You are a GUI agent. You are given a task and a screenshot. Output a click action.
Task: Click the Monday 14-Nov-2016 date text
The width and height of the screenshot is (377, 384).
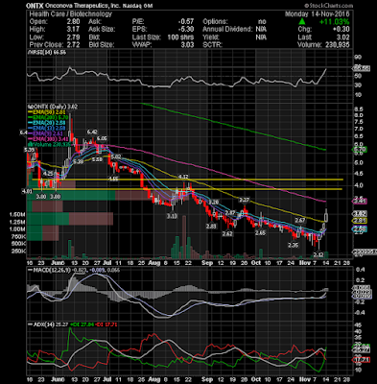[318, 14]
